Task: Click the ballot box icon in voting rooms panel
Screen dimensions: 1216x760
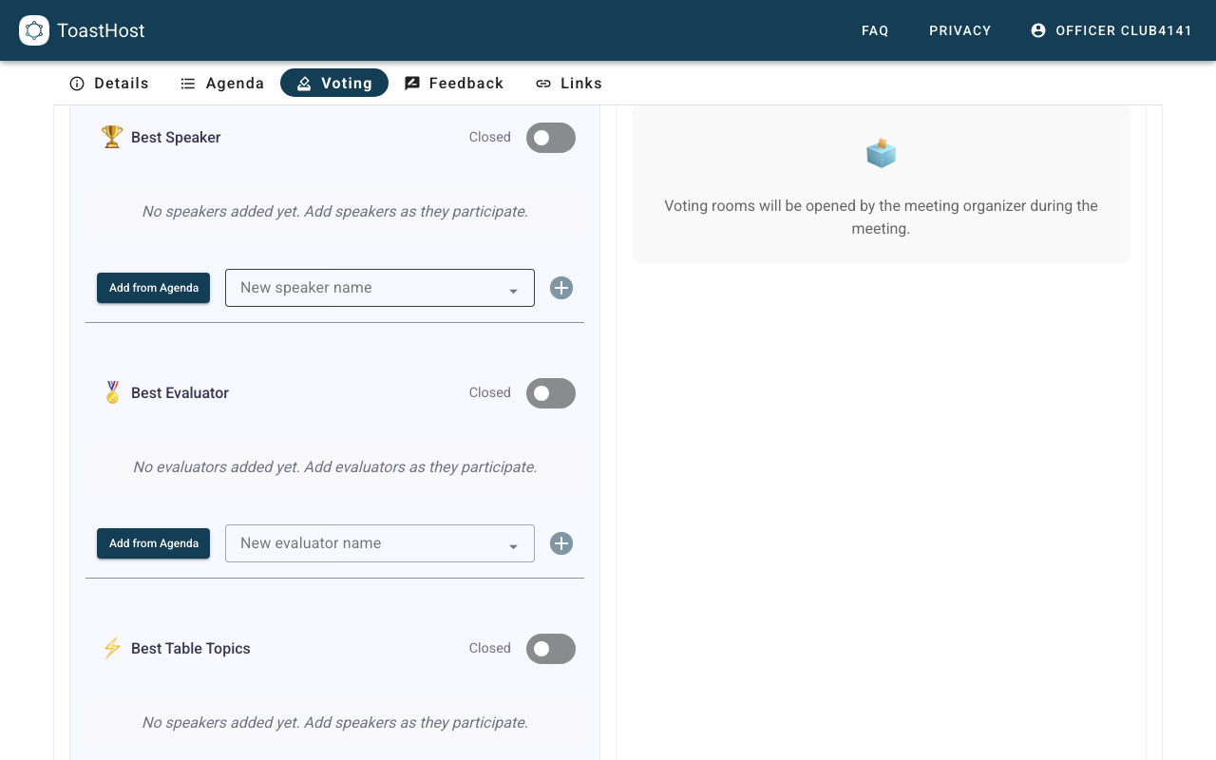Action: (881, 152)
